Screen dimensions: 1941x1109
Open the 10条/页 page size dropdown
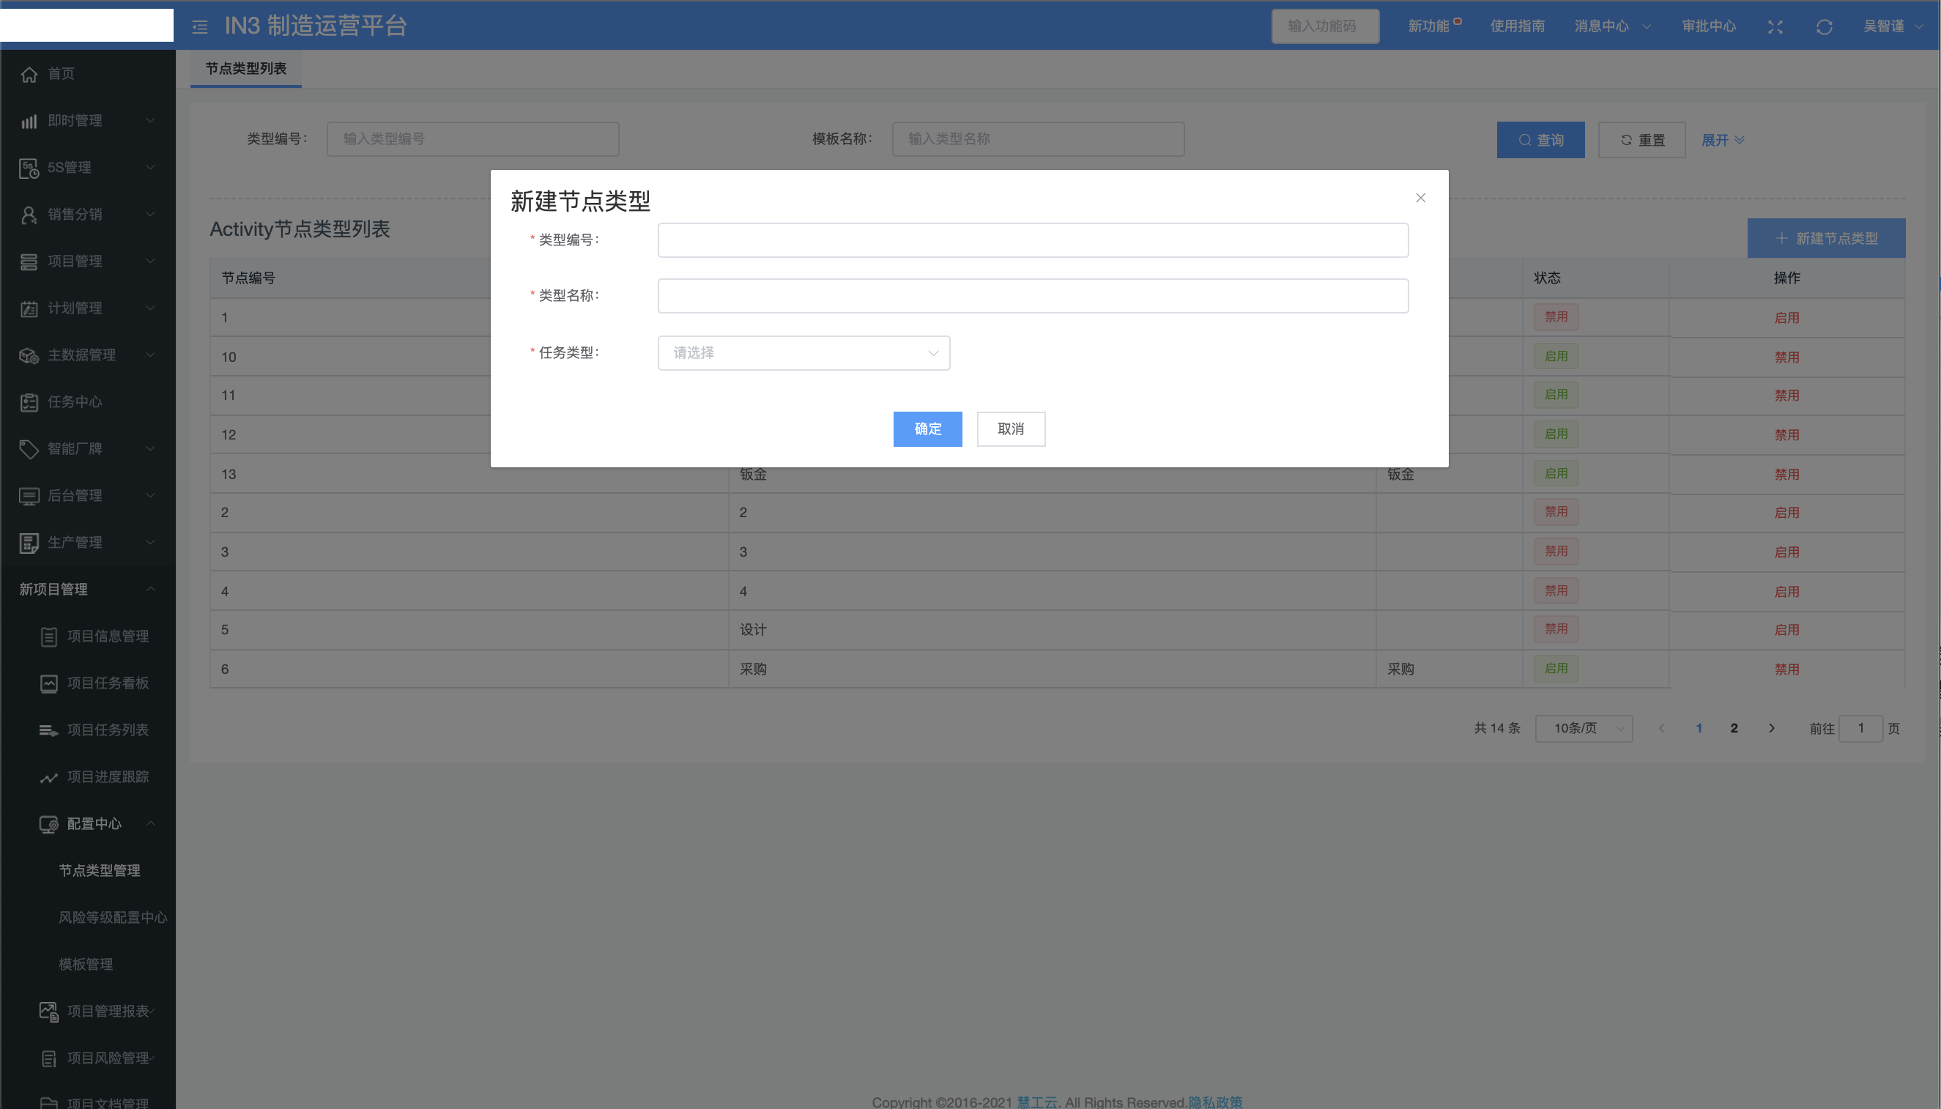click(x=1584, y=728)
